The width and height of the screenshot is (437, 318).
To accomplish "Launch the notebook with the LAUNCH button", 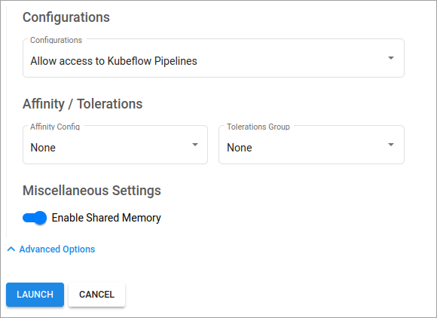I will click(35, 295).
